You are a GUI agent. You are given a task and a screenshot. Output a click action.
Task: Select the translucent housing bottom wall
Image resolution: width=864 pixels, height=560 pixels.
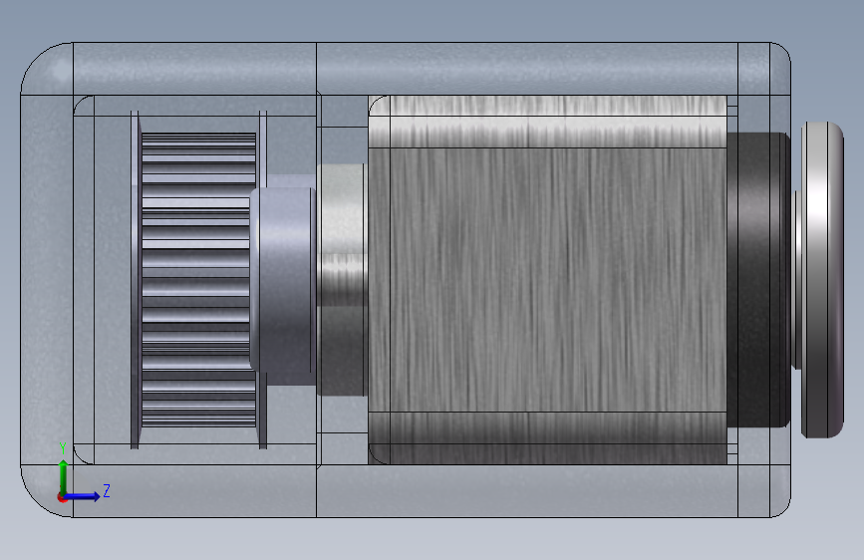(405, 491)
